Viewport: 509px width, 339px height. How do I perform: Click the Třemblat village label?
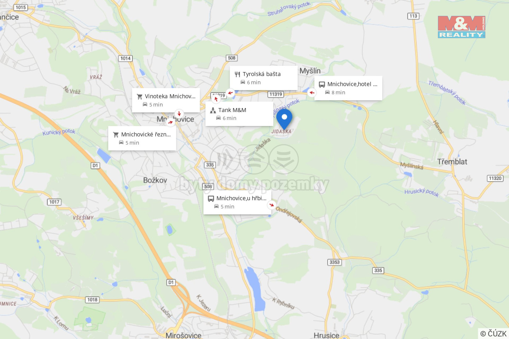point(452,162)
